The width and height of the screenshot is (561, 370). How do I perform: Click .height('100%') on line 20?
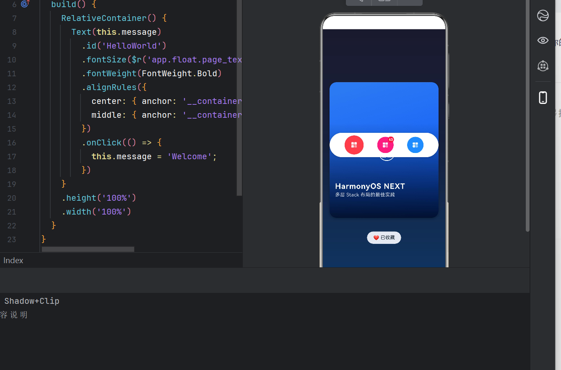tap(99, 198)
